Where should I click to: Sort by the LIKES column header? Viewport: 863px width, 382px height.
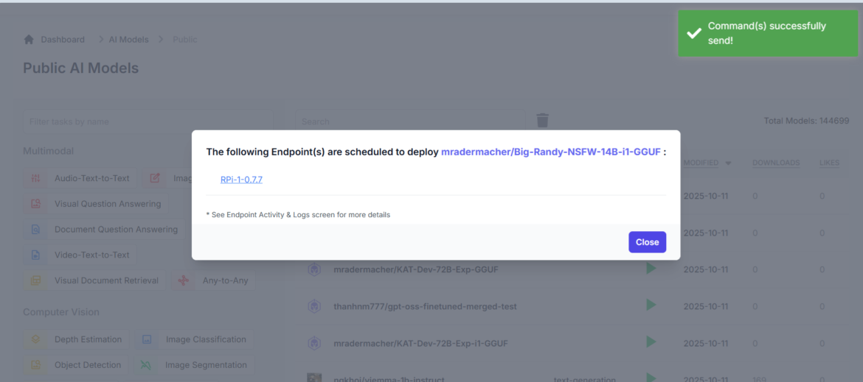pyautogui.click(x=829, y=163)
